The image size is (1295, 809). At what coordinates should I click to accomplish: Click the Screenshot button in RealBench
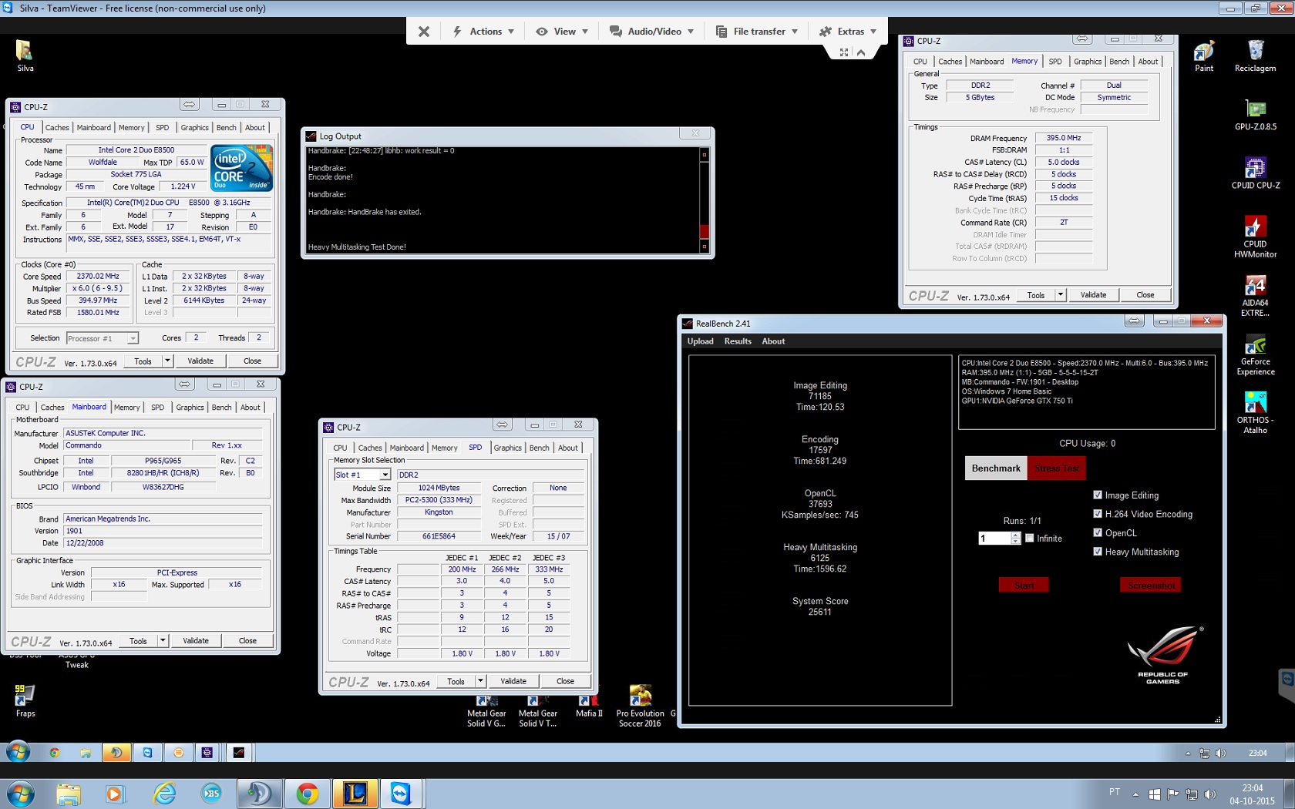[x=1151, y=585]
